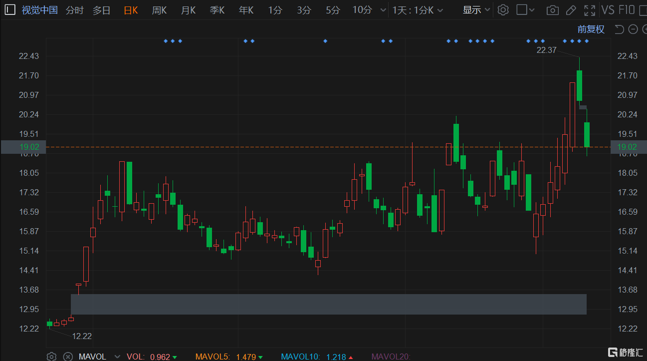This screenshot has height=361, width=647.
Task: Zoom out the chart with the minus circle
Action: coord(633,29)
